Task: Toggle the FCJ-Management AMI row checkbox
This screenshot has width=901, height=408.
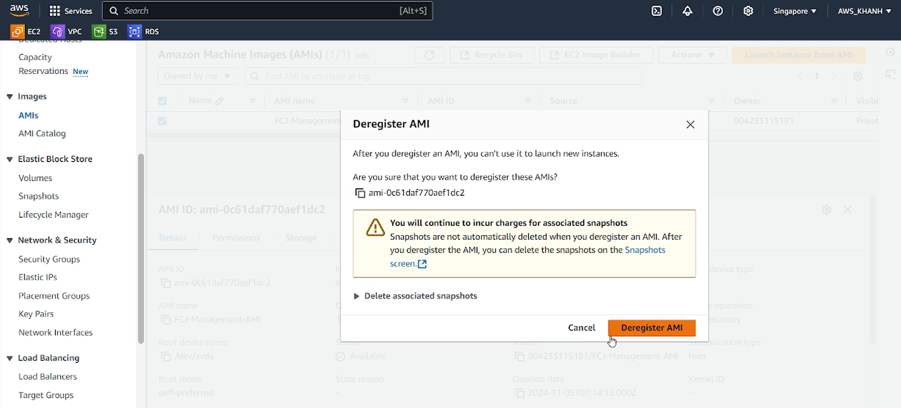Action: point(162,121)
